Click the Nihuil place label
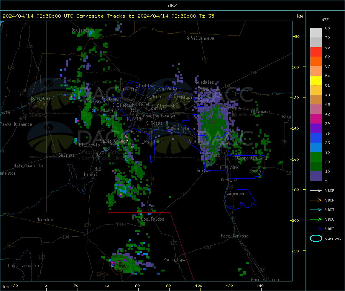345x291 pixels. [x=90, y=174]
